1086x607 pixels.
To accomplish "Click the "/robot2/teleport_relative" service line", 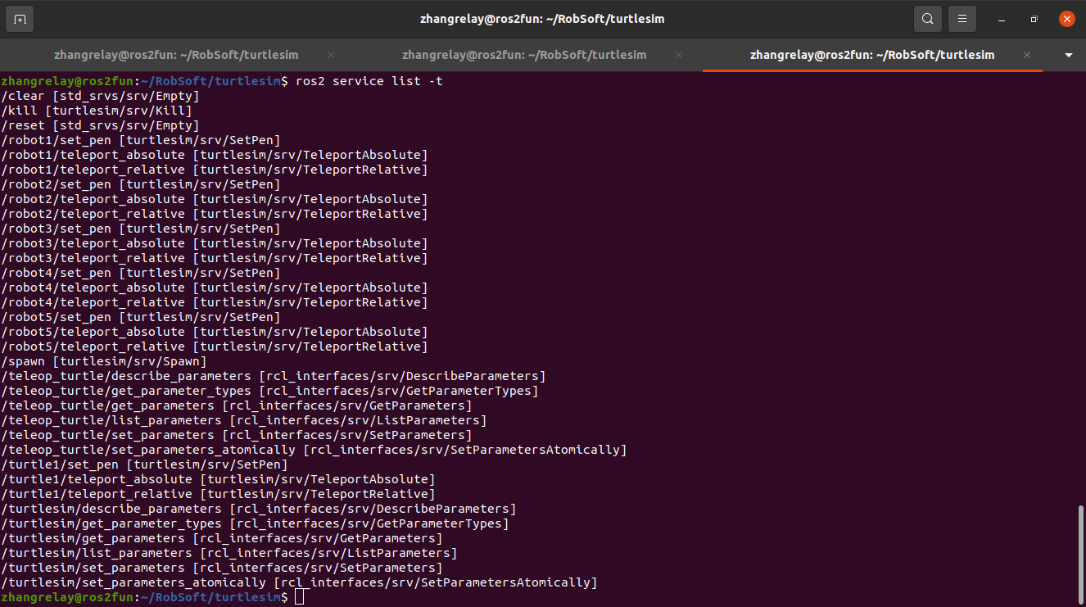I will click(215, 214).
